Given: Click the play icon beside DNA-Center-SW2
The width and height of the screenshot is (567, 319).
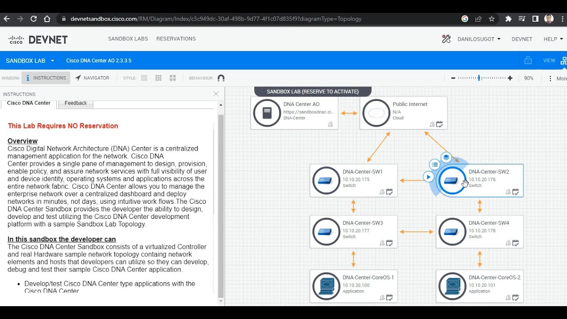Looking at the screenshot, I should point(428,177).
